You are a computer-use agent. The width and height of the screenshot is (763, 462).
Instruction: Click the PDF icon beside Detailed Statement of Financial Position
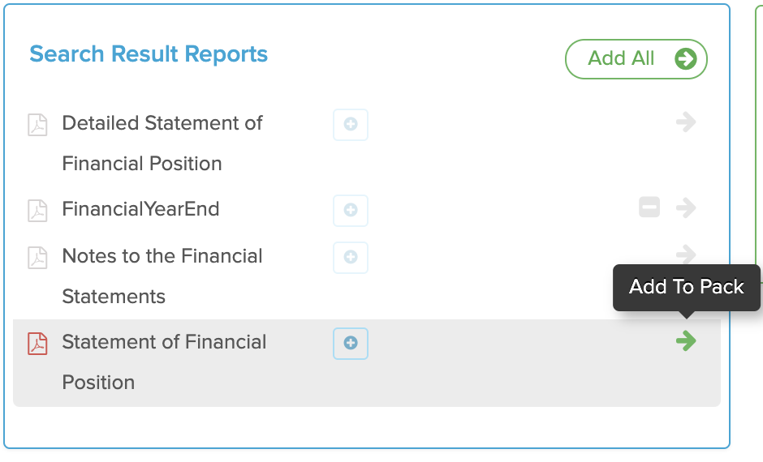point(37,125)
